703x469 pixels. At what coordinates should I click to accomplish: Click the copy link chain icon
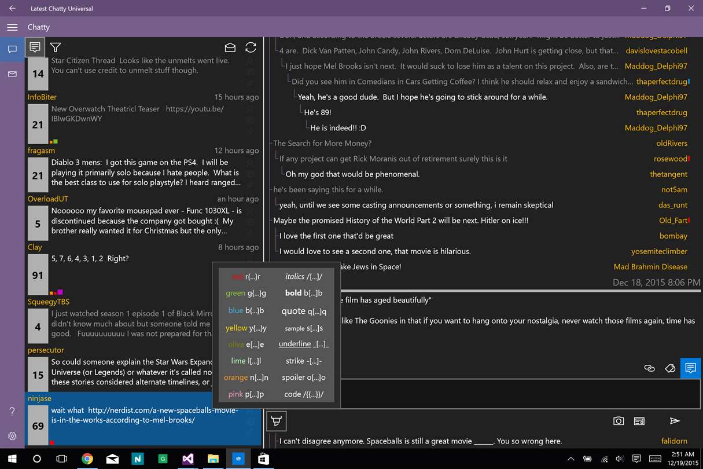click(x=649, y=368)
